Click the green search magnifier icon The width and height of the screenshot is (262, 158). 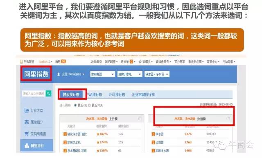point(48,94)
